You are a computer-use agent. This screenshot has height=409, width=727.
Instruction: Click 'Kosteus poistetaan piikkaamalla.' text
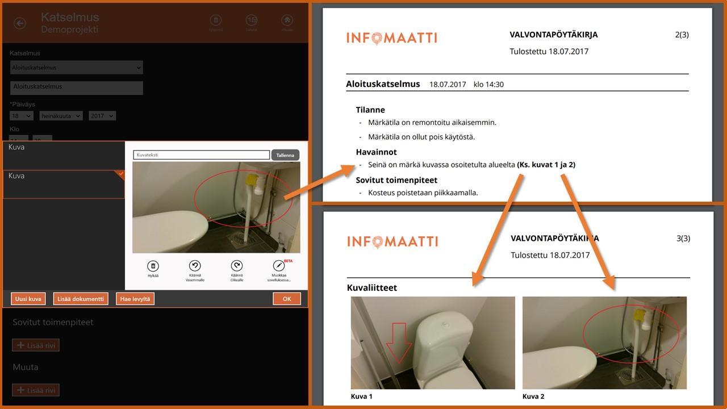[x=423, y=193]
